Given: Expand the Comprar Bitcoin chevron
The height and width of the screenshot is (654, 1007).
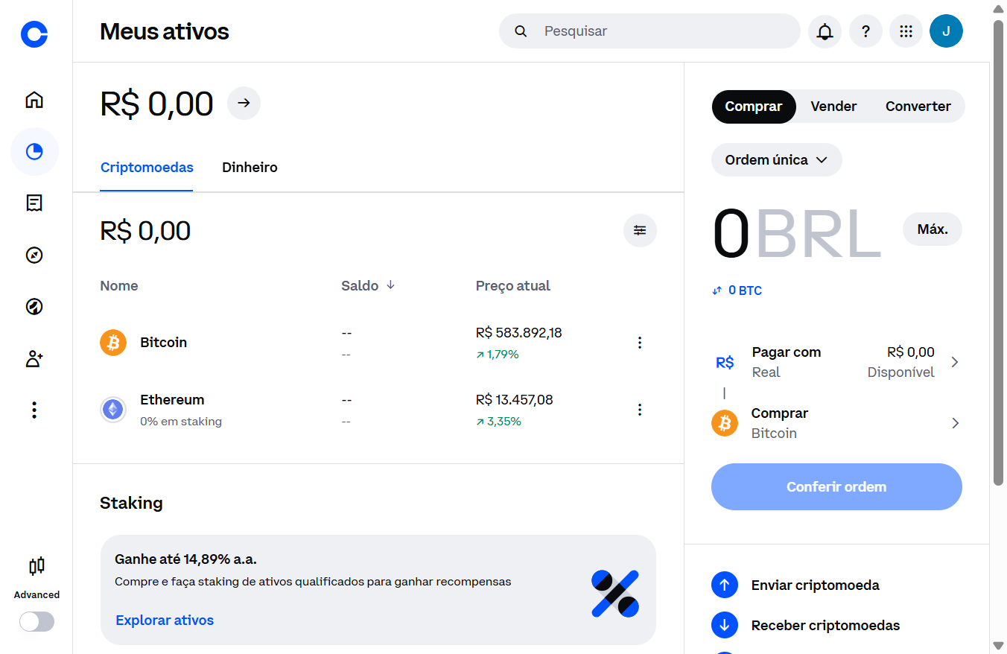Looking at the screenshot, I should coord(955,423).
